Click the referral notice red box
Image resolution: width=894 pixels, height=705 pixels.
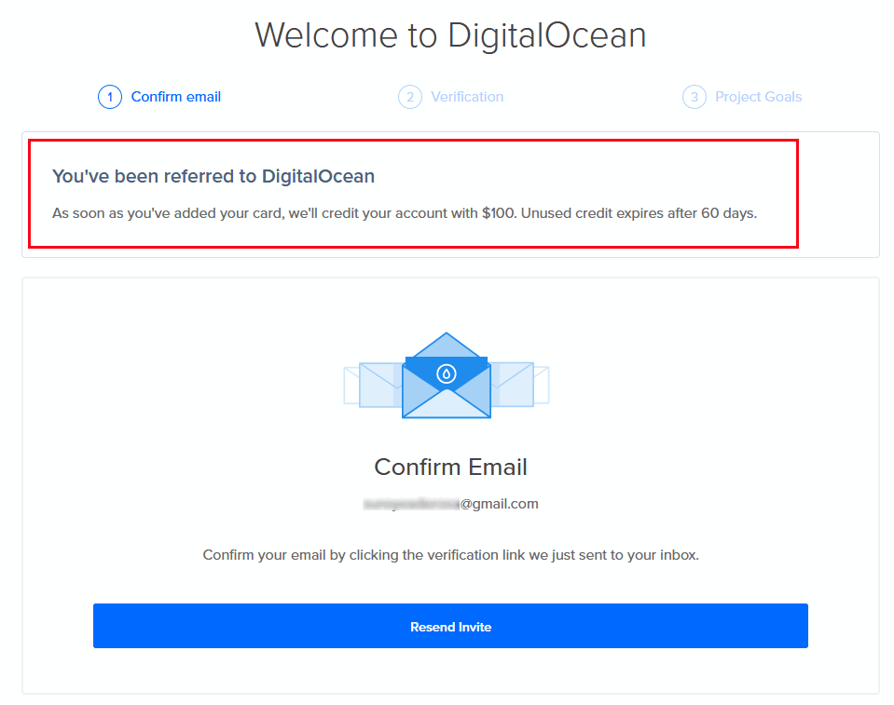point(412,193)
